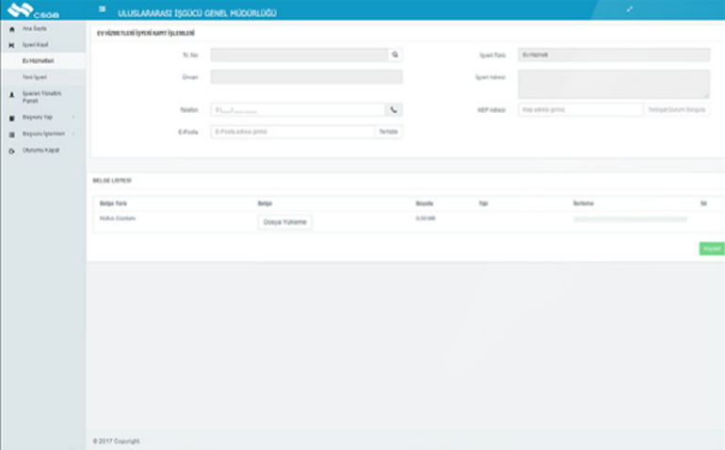Click the İşveren Yönetim Paneli user icon
The image size is (725, 450).
click(x=11, y=95)
